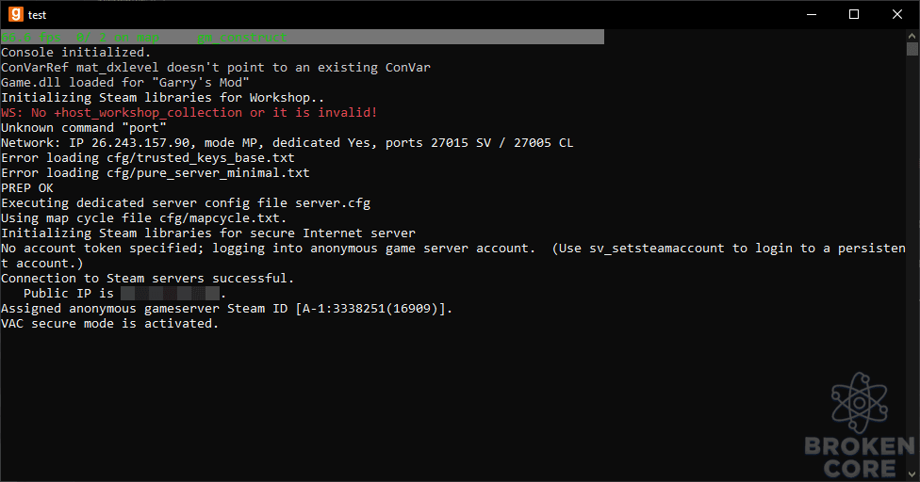Screen dimensions: 920x482
Task: Click 'Executing dedicated server config file server.cfg'
Action: click(186, 203)
